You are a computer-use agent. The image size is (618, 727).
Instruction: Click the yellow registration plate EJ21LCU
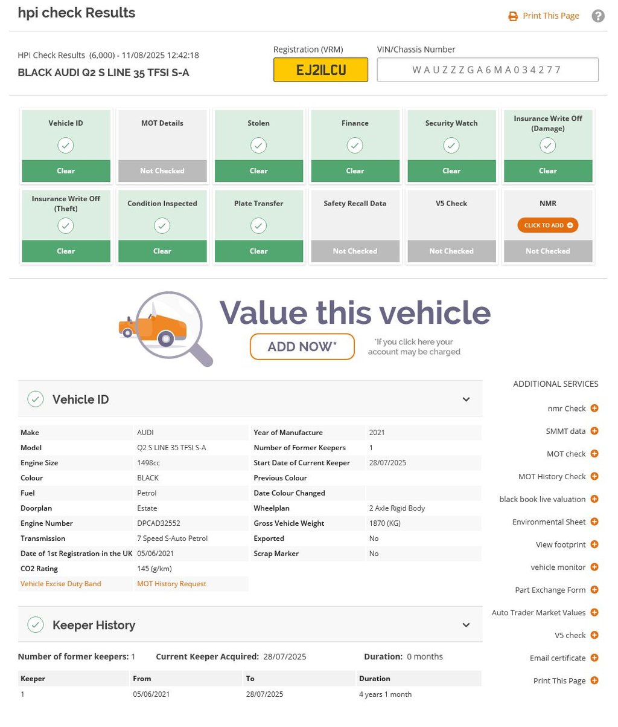pyautogui.click(x=320, y=70)
